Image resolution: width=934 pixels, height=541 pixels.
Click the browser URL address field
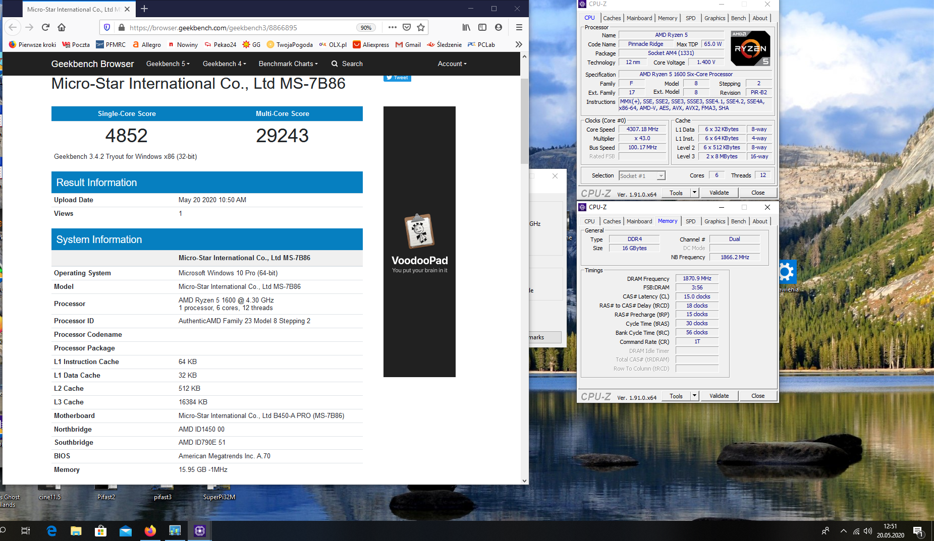click(x=240, y=28)
